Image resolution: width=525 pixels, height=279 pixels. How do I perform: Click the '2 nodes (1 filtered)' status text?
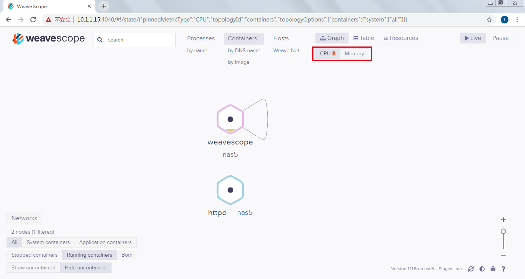(x=33, y=232)
